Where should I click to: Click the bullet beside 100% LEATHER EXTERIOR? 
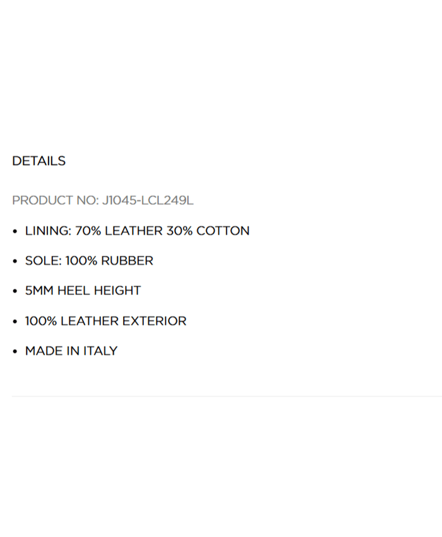(x=15, y=322)
